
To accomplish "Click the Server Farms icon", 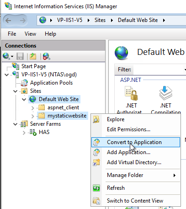I will pos(24,124).
